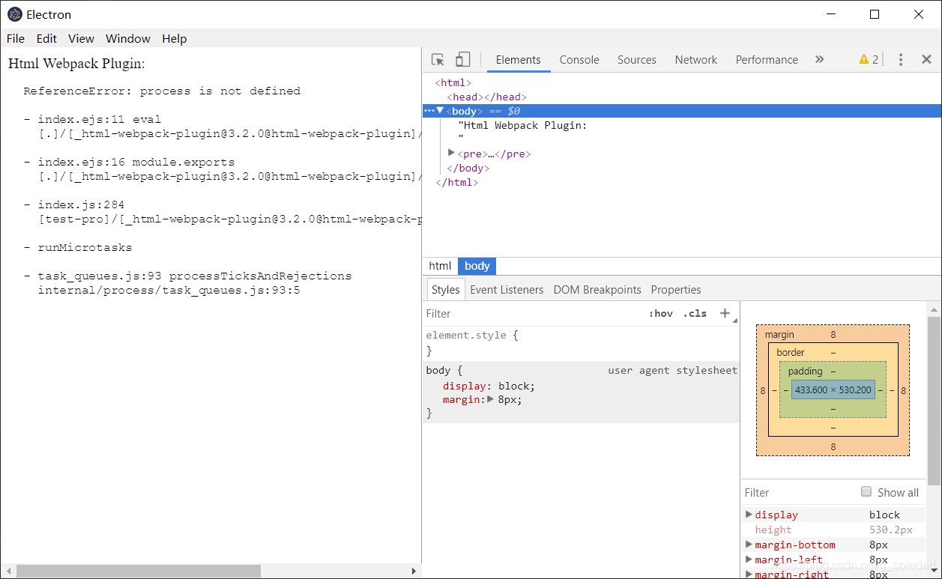Select the head element row
The width and height of the screenshot is (942, 579).
click(x=486, y=97)
